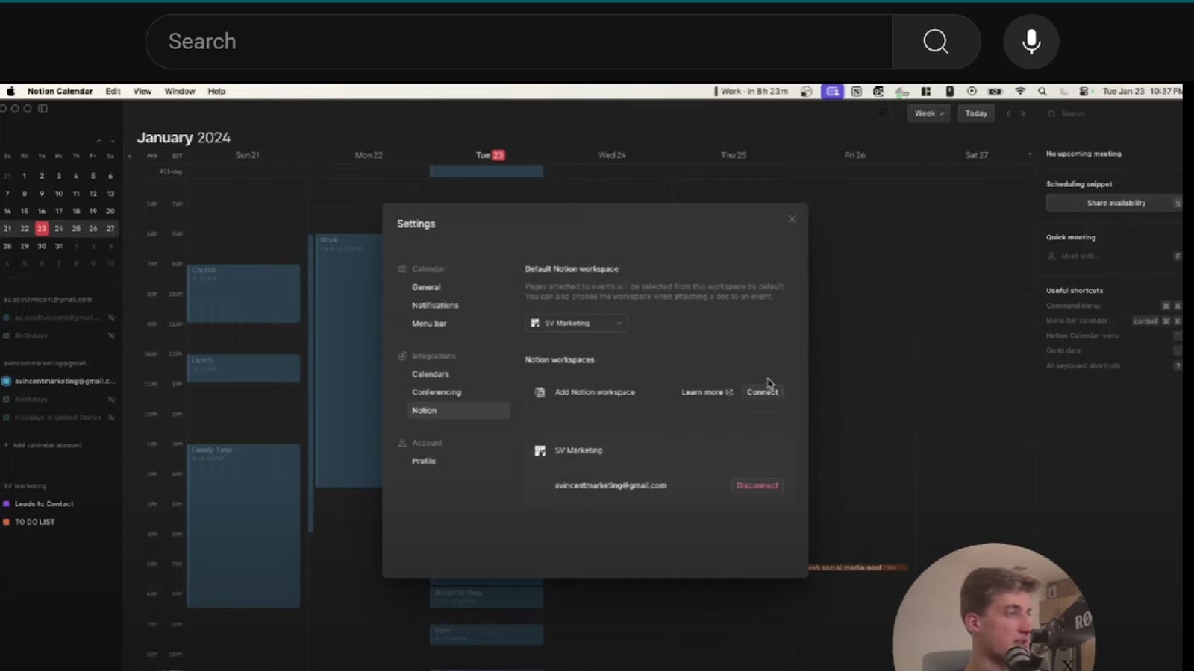Screen dimensions: 1194x671
Task: Toggle the az.scottvincent@gmail calendar checkbox
Action: coord(6,318)
